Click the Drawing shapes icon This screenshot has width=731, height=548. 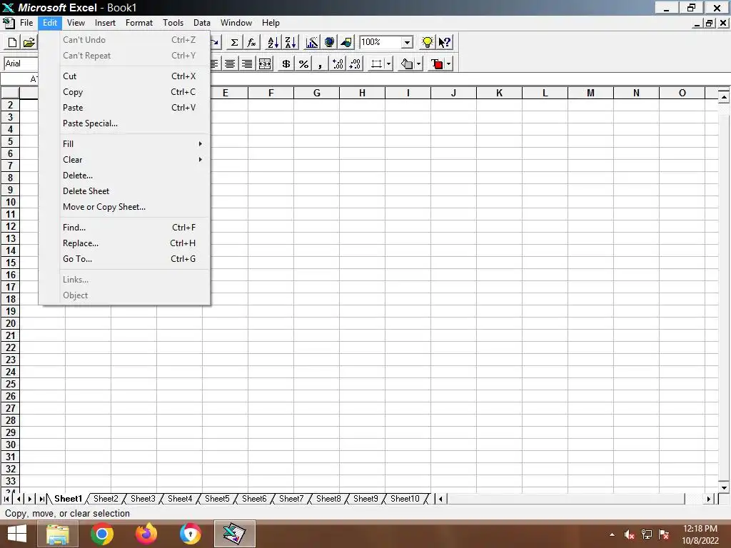[x=346, y=42]
